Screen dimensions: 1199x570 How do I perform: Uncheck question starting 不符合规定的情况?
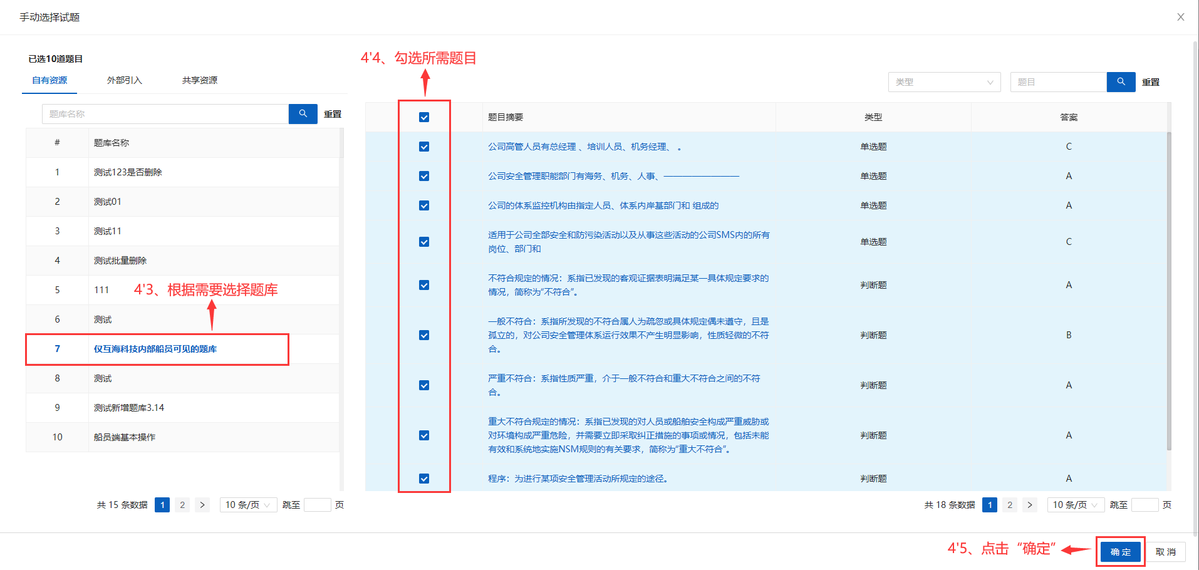[x=424, y=285]
